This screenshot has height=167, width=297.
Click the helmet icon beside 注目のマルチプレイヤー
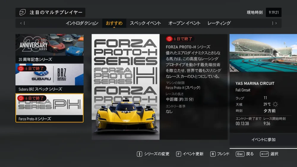pyautogui.click(x=23, y=12)
